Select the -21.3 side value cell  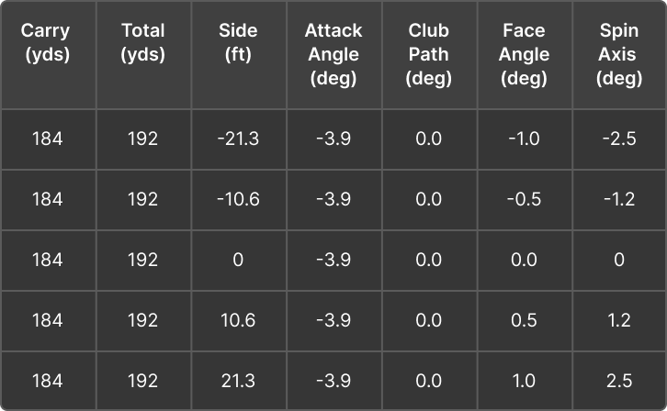pos(238,139)
